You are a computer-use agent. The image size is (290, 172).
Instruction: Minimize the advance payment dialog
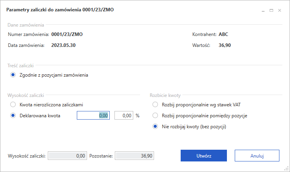pyautogui.click(x=263, y=11)
